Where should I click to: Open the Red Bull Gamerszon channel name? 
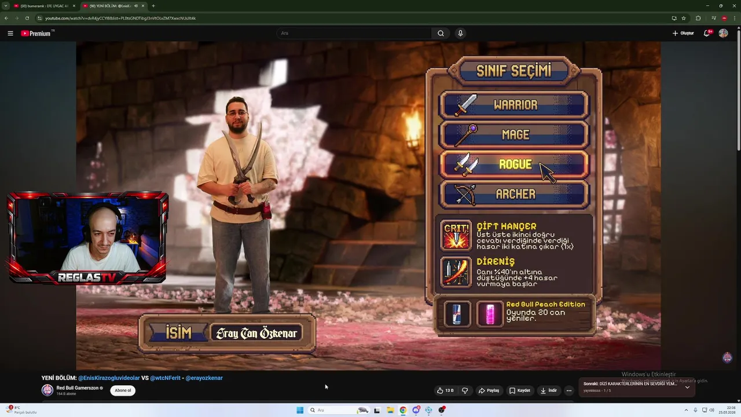78,387
